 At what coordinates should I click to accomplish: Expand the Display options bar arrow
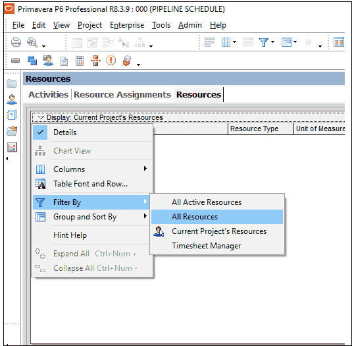point(41,117)
